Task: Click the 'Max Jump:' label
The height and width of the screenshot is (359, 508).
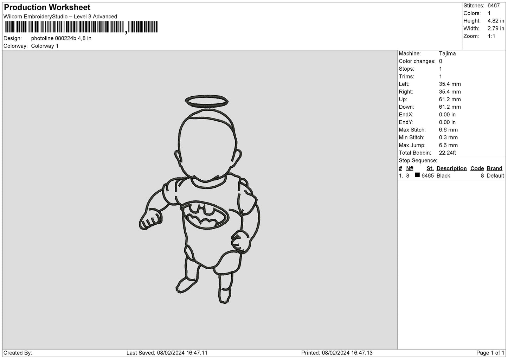Action: tap(412, 145)
